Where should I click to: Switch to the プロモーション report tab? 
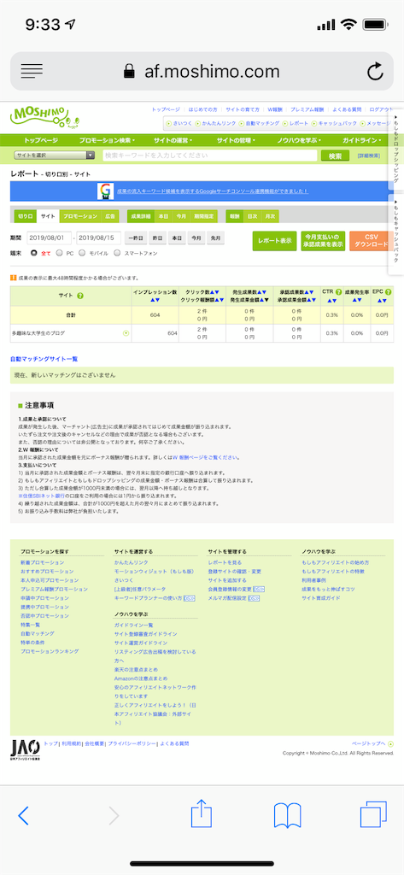point(80,216)
